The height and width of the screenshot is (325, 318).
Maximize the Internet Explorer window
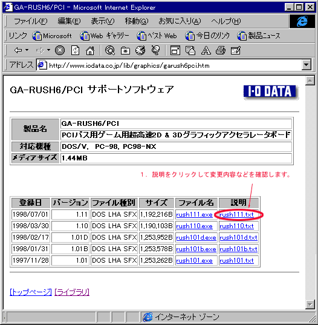pos(299,7)
